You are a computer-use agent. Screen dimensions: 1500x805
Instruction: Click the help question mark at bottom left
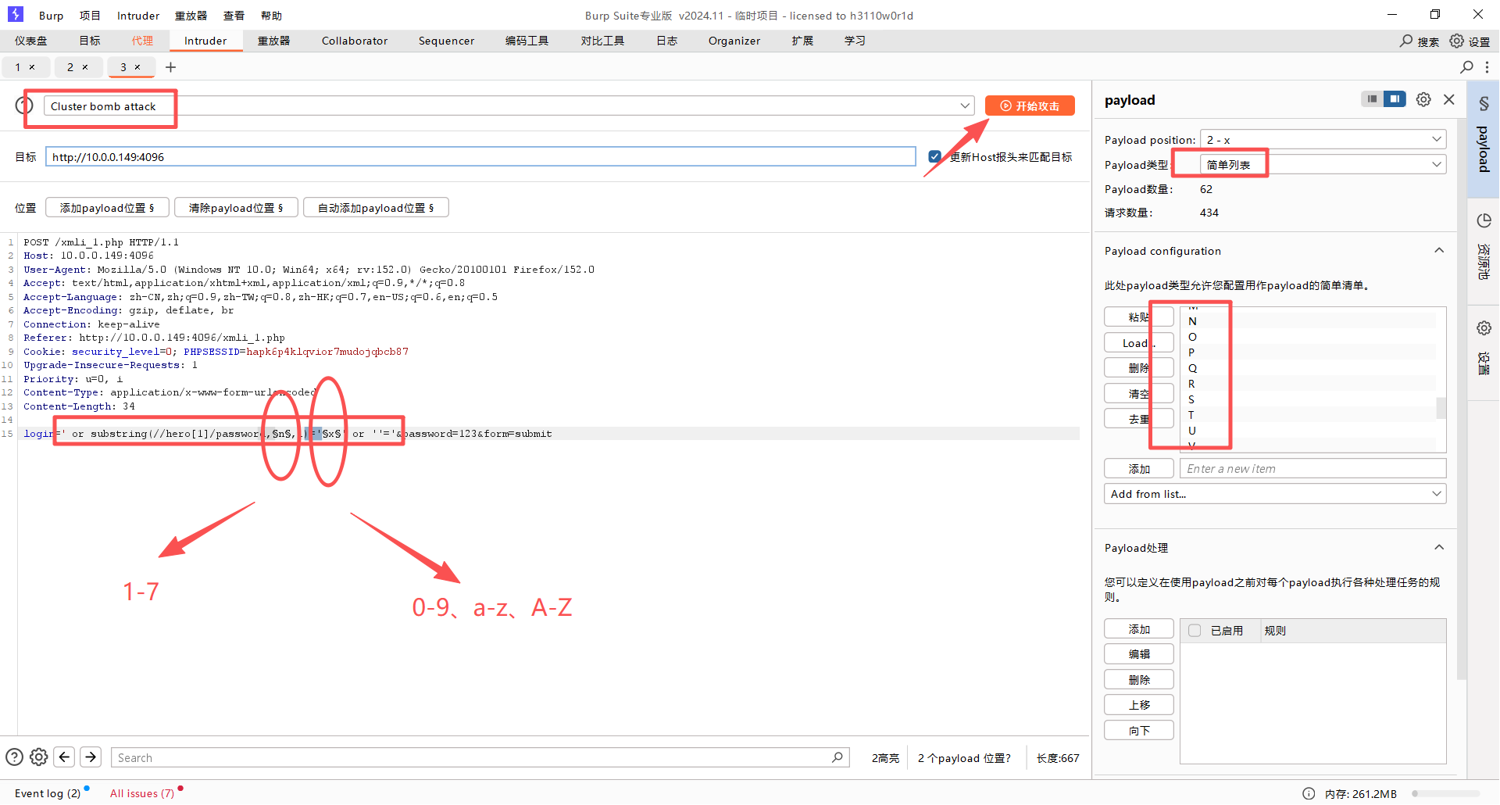tap(14, 757)
